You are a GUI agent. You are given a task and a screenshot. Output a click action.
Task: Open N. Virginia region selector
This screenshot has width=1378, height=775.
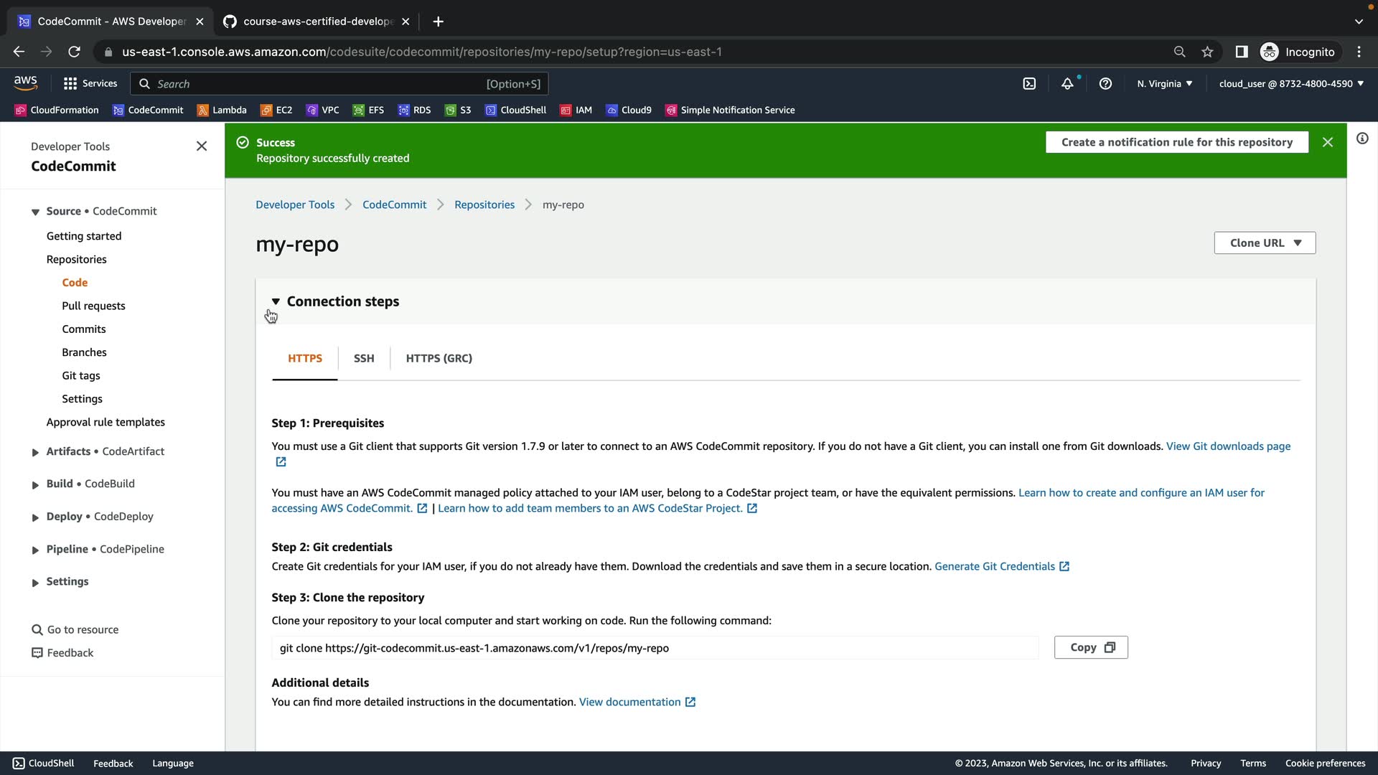pyautogui.click(x=1164, y=84)
